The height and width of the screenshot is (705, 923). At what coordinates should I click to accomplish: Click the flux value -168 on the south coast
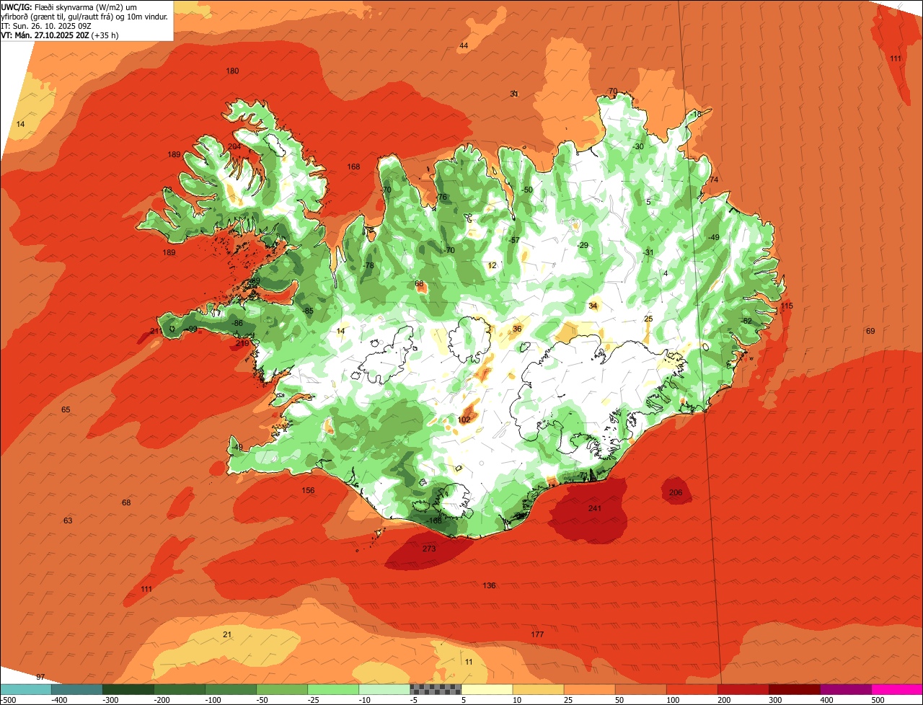pos(433,520)
